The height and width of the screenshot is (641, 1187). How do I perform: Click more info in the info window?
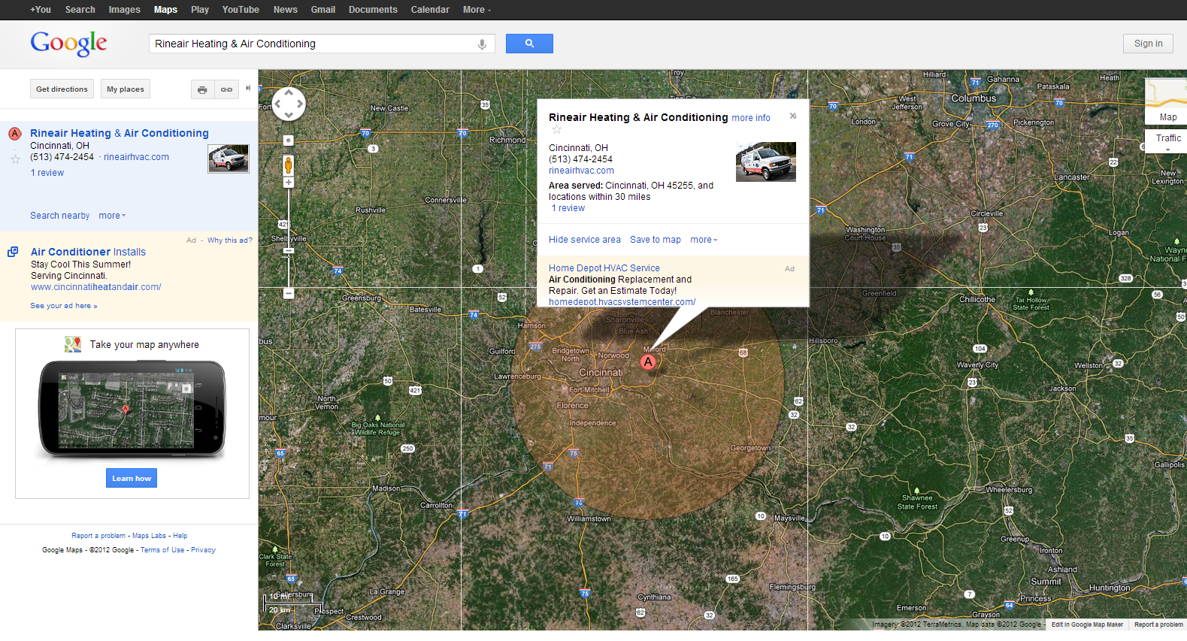click(x=751, y=118)
